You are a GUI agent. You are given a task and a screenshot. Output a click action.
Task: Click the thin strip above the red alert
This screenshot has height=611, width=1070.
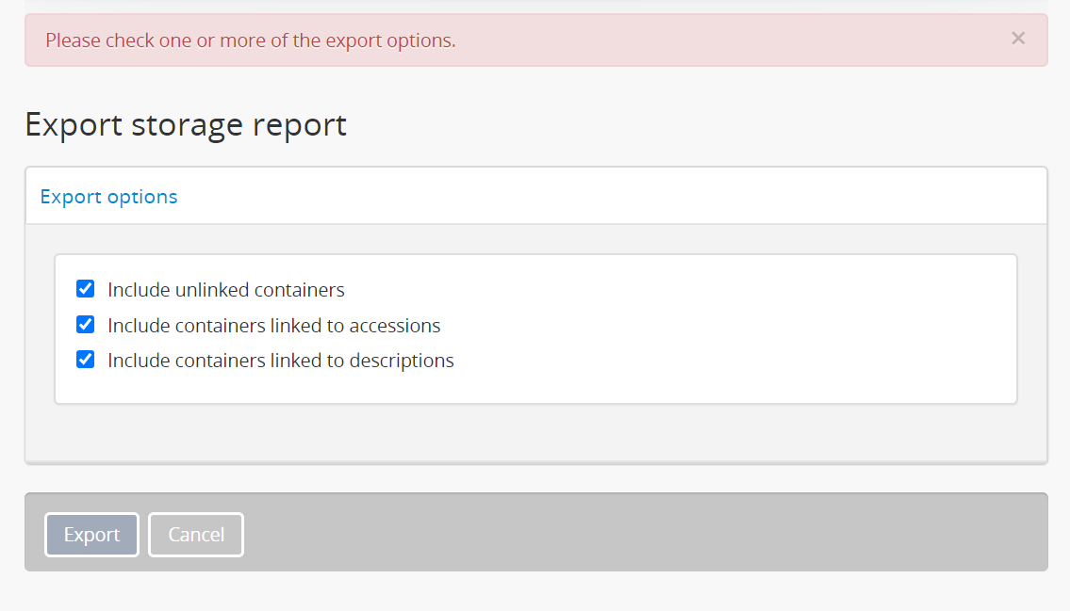point(535,6)
